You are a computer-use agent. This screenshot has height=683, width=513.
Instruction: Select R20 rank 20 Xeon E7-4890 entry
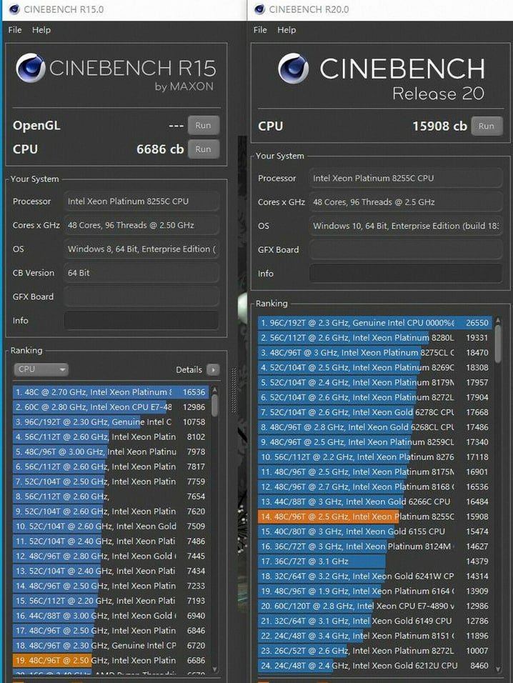pos(375,606)
